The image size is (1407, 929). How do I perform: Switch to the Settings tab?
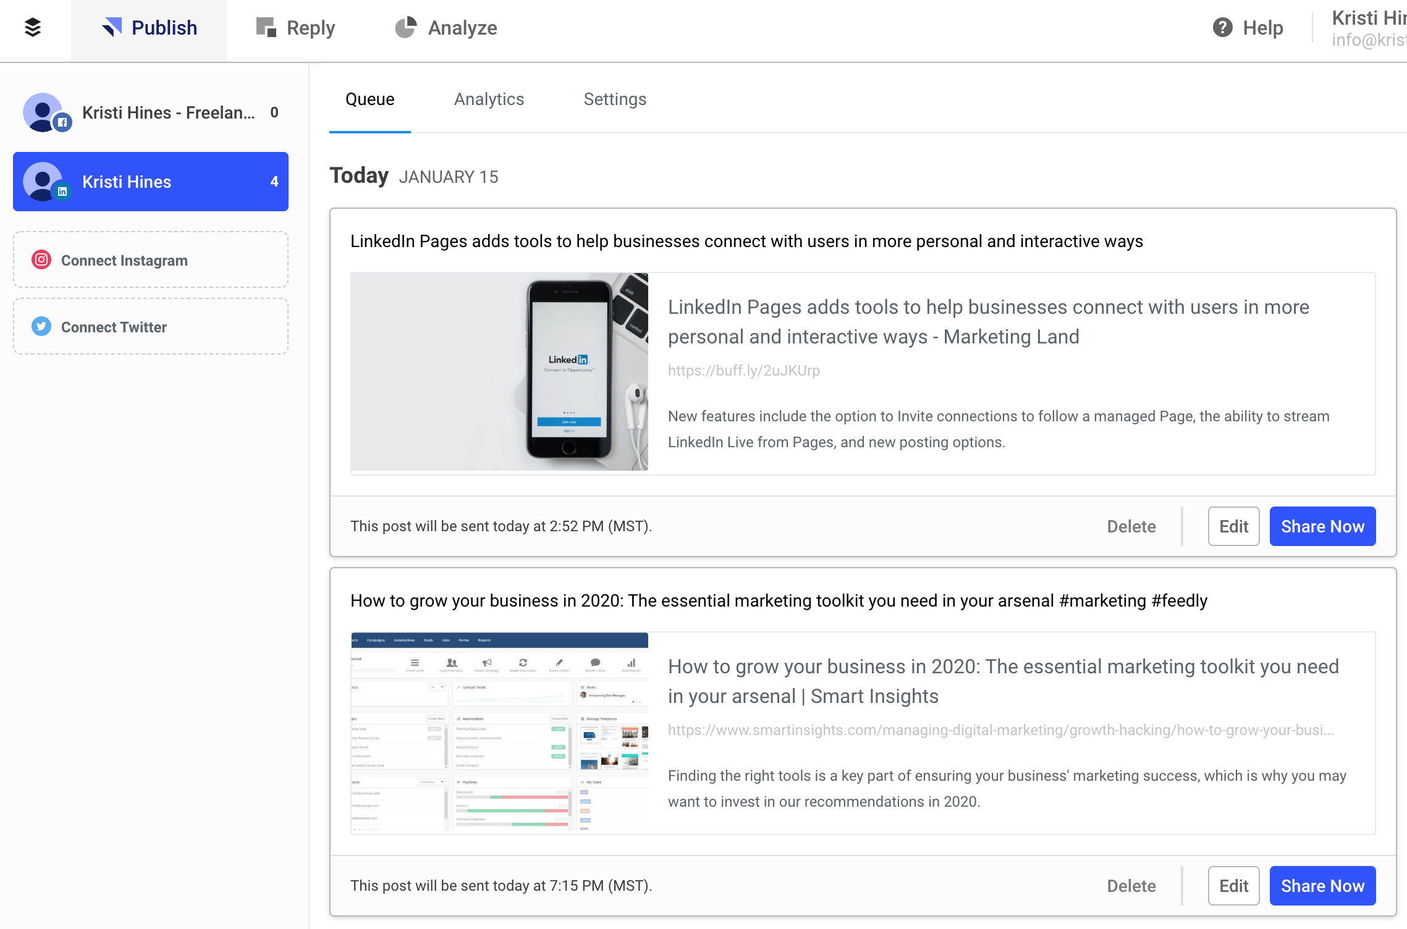[x=614, y=99]
